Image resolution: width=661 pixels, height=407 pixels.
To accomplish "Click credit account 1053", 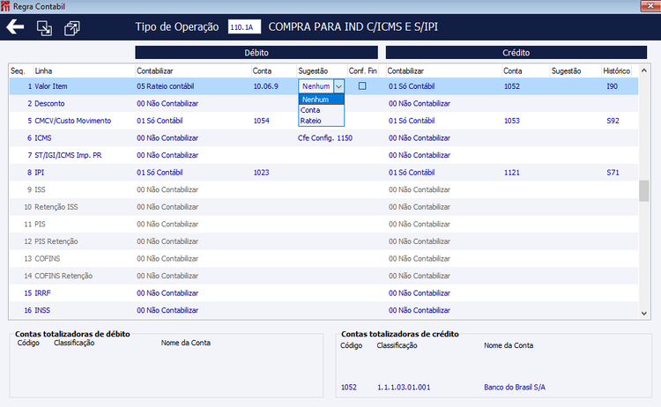I will (x=512, y=121).
